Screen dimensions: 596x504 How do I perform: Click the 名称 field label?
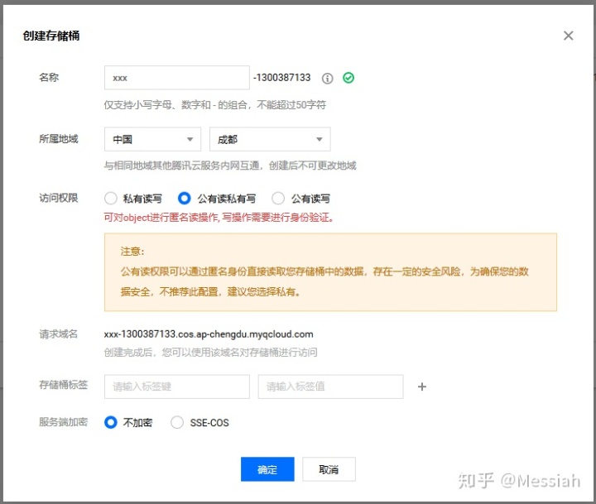click(x=49, y=77)
